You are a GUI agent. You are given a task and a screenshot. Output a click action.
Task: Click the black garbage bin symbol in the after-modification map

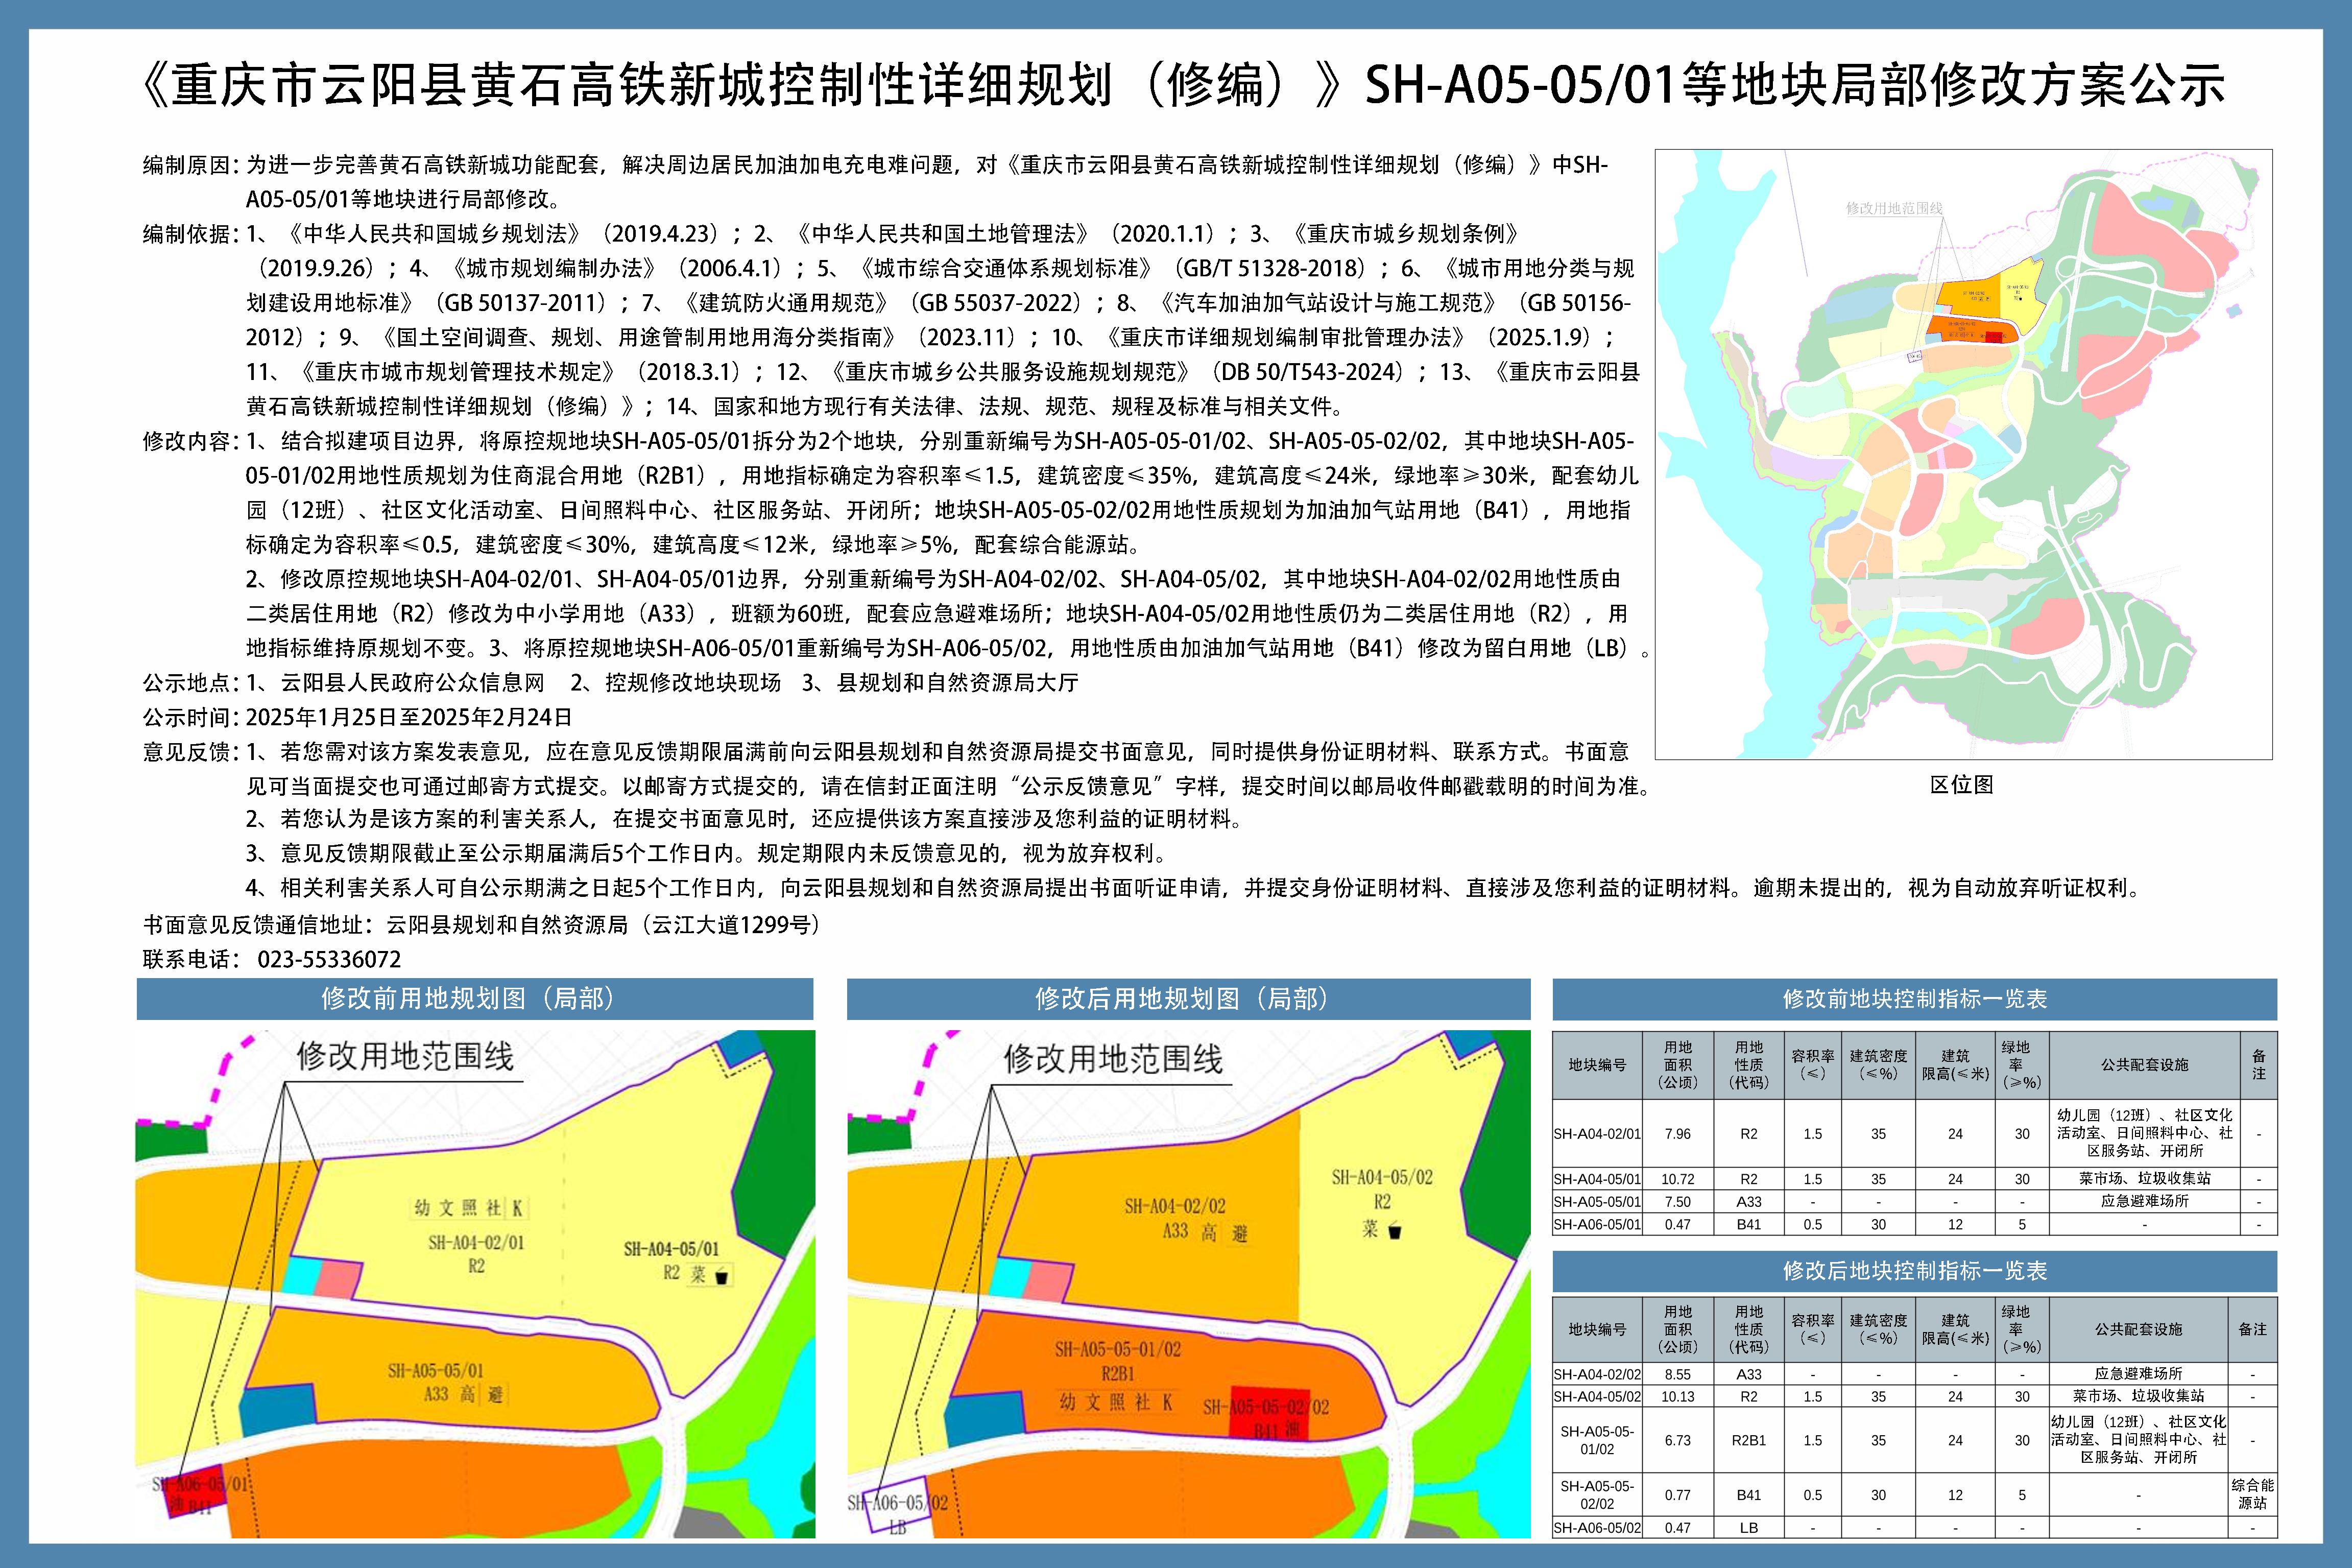pyautogui.click(x=1396, y=1231)
